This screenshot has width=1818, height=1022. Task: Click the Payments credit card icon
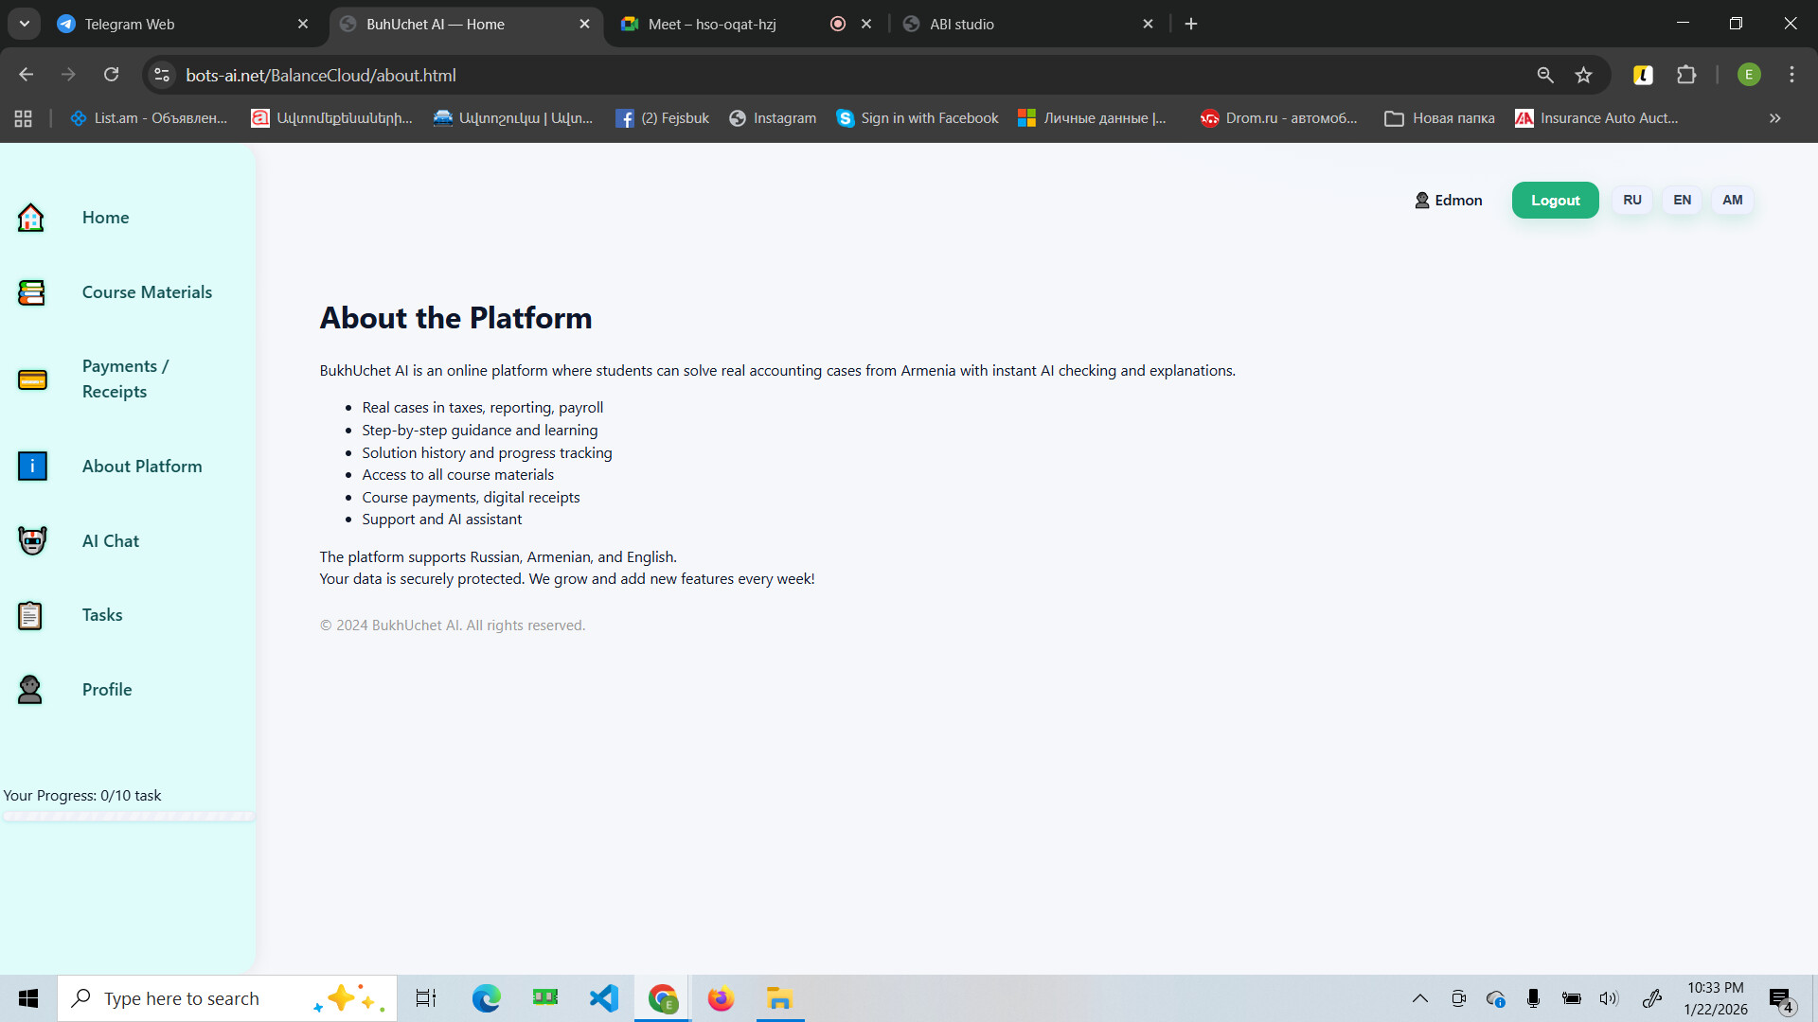pyautogui.click(x=32, y=379)
